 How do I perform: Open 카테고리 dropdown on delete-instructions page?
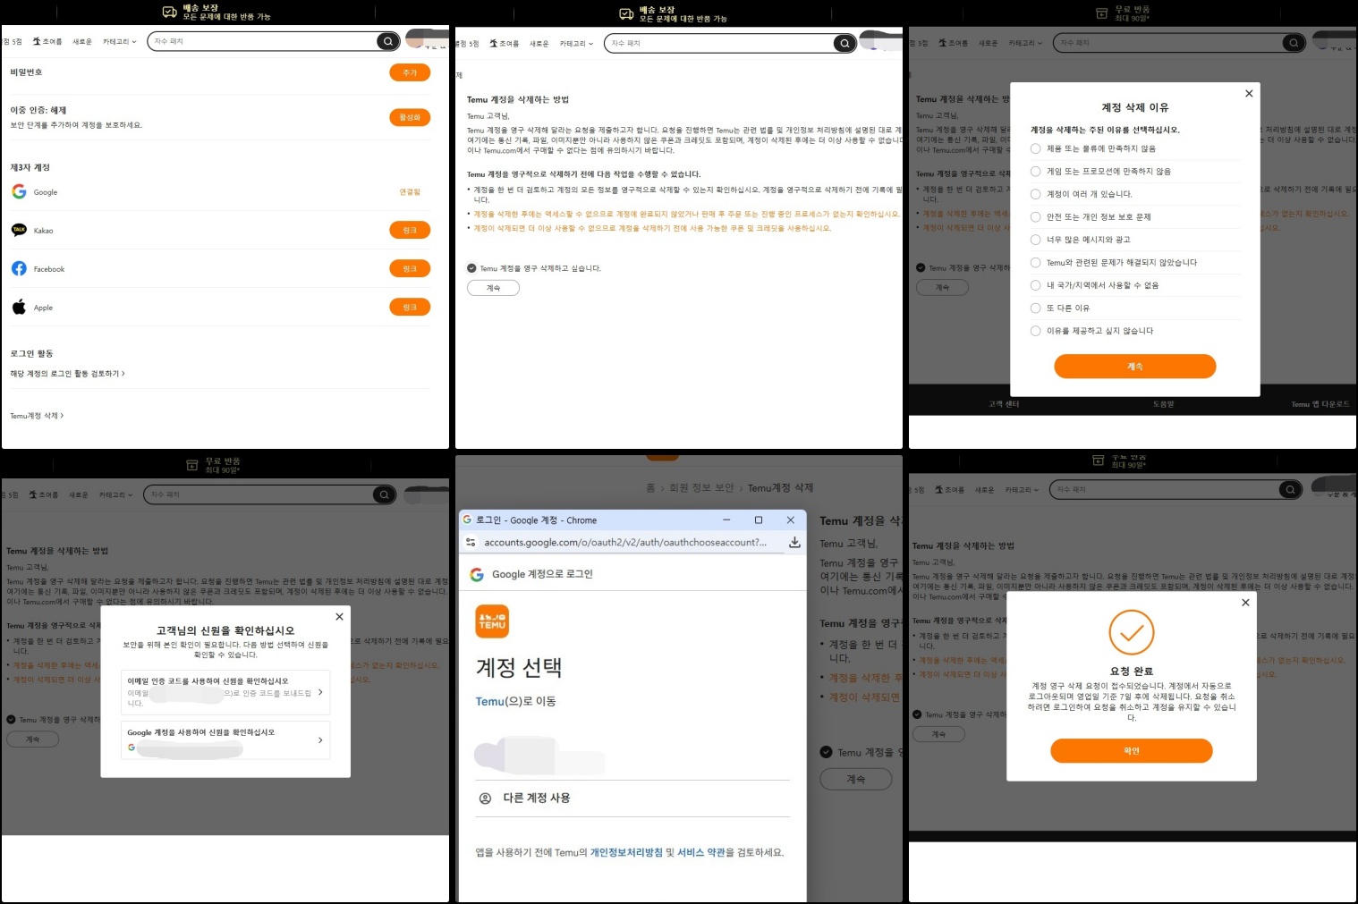tap(576, 43)
